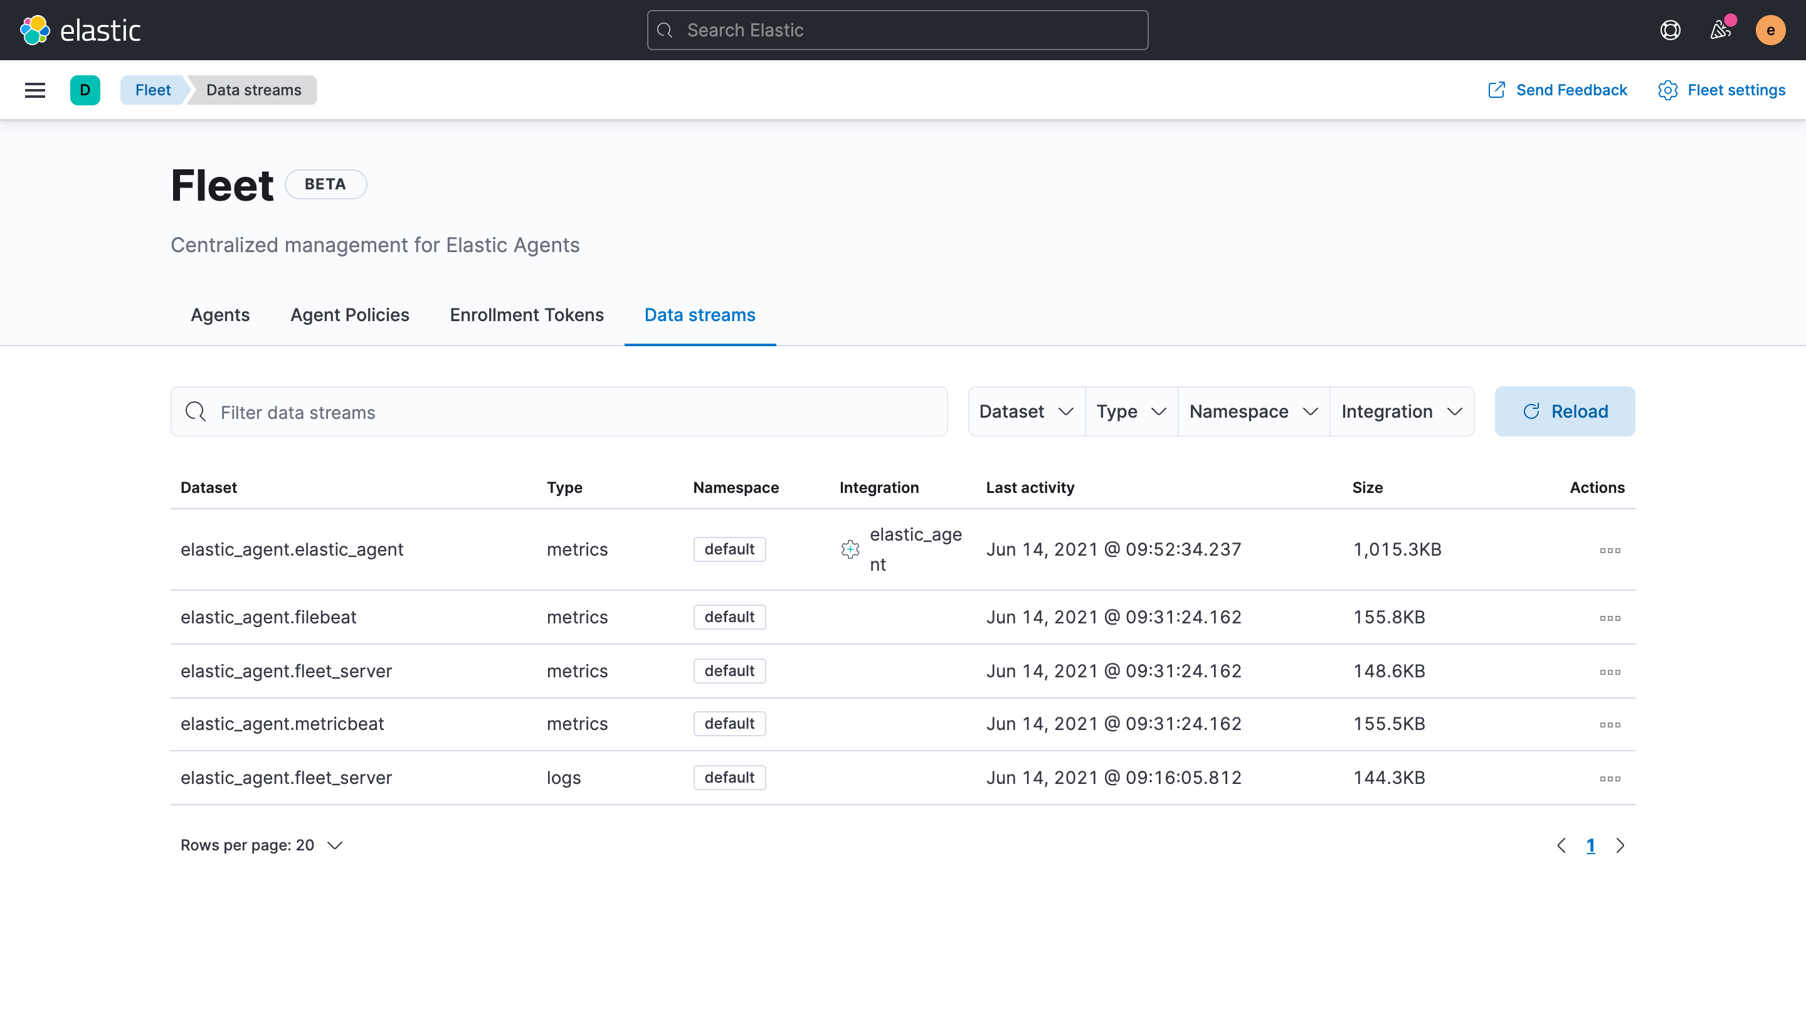Open the newsfeed notifications icon
The width and height of the screenshot is (1806, 1016).
1721,30
